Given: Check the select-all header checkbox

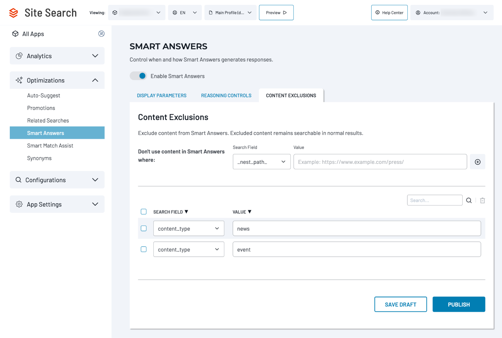Looking at the screenshot, I should tap(144, 212).
